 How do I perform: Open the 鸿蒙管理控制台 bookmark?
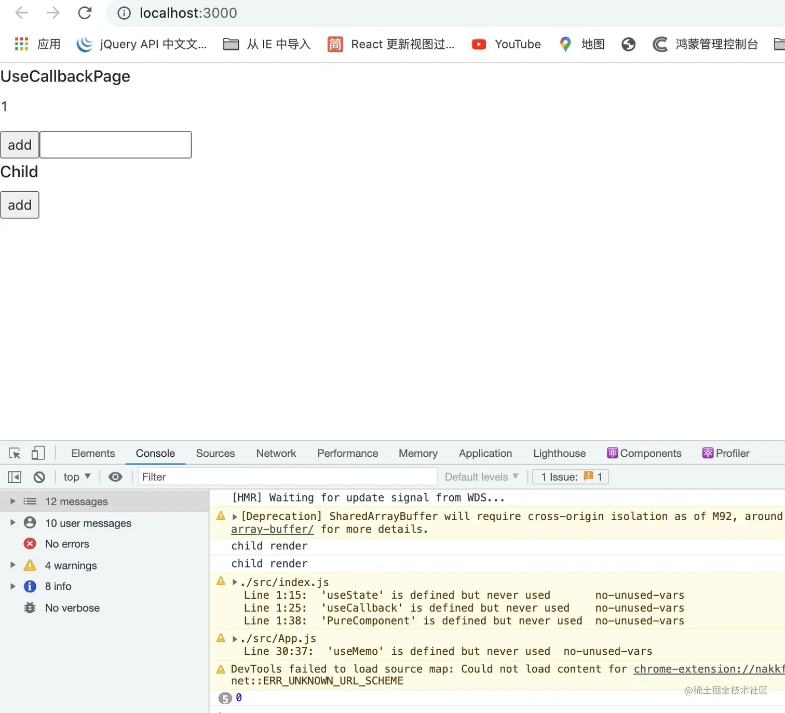(705, 44)
